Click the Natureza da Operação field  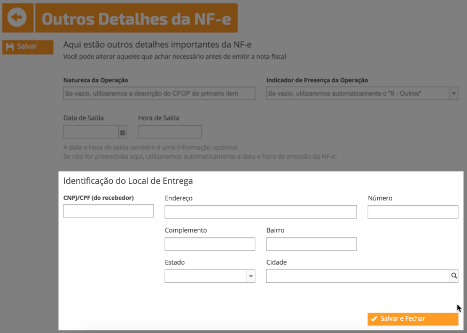(159, 94)
